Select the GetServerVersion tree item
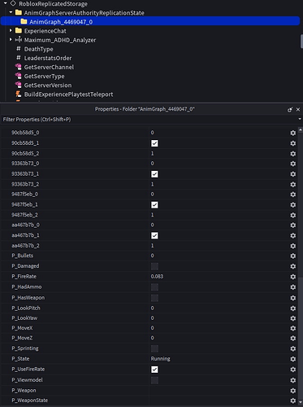This screenshot has height=407, width=303. [48, 85]
